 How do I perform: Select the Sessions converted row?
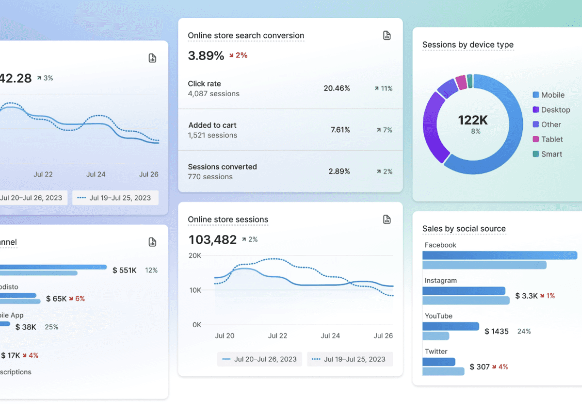point(290,171)
